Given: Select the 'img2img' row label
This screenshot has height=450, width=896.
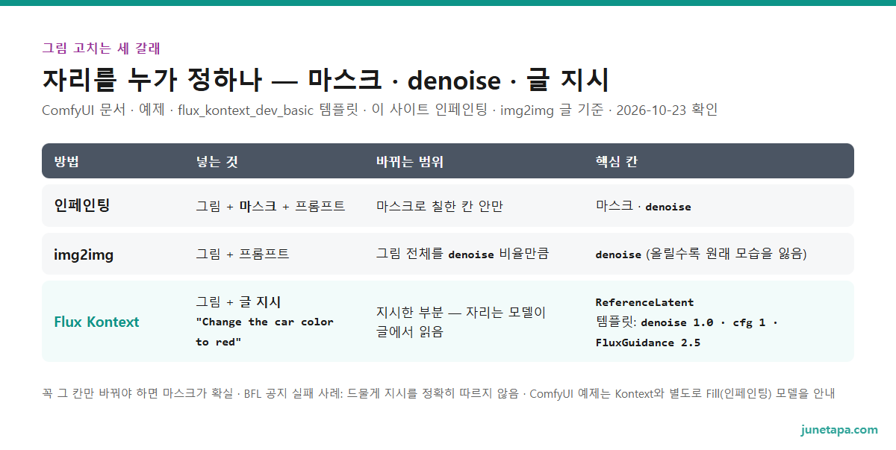Looking at the screenshot, I should [84, 254].
